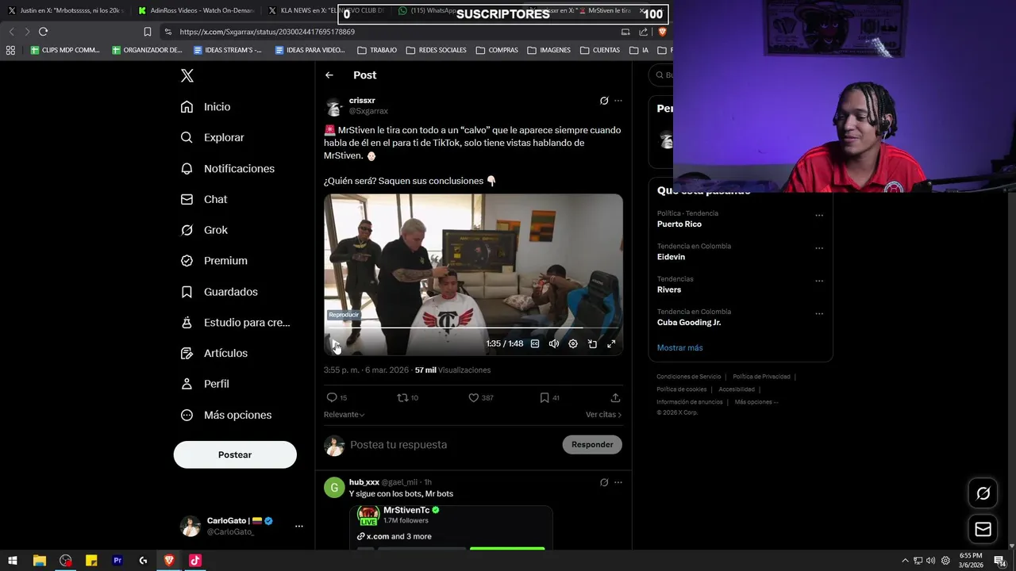Open hub_xxx reply avatar
This screenshot has width=1016, height=571.
point(334,488)
